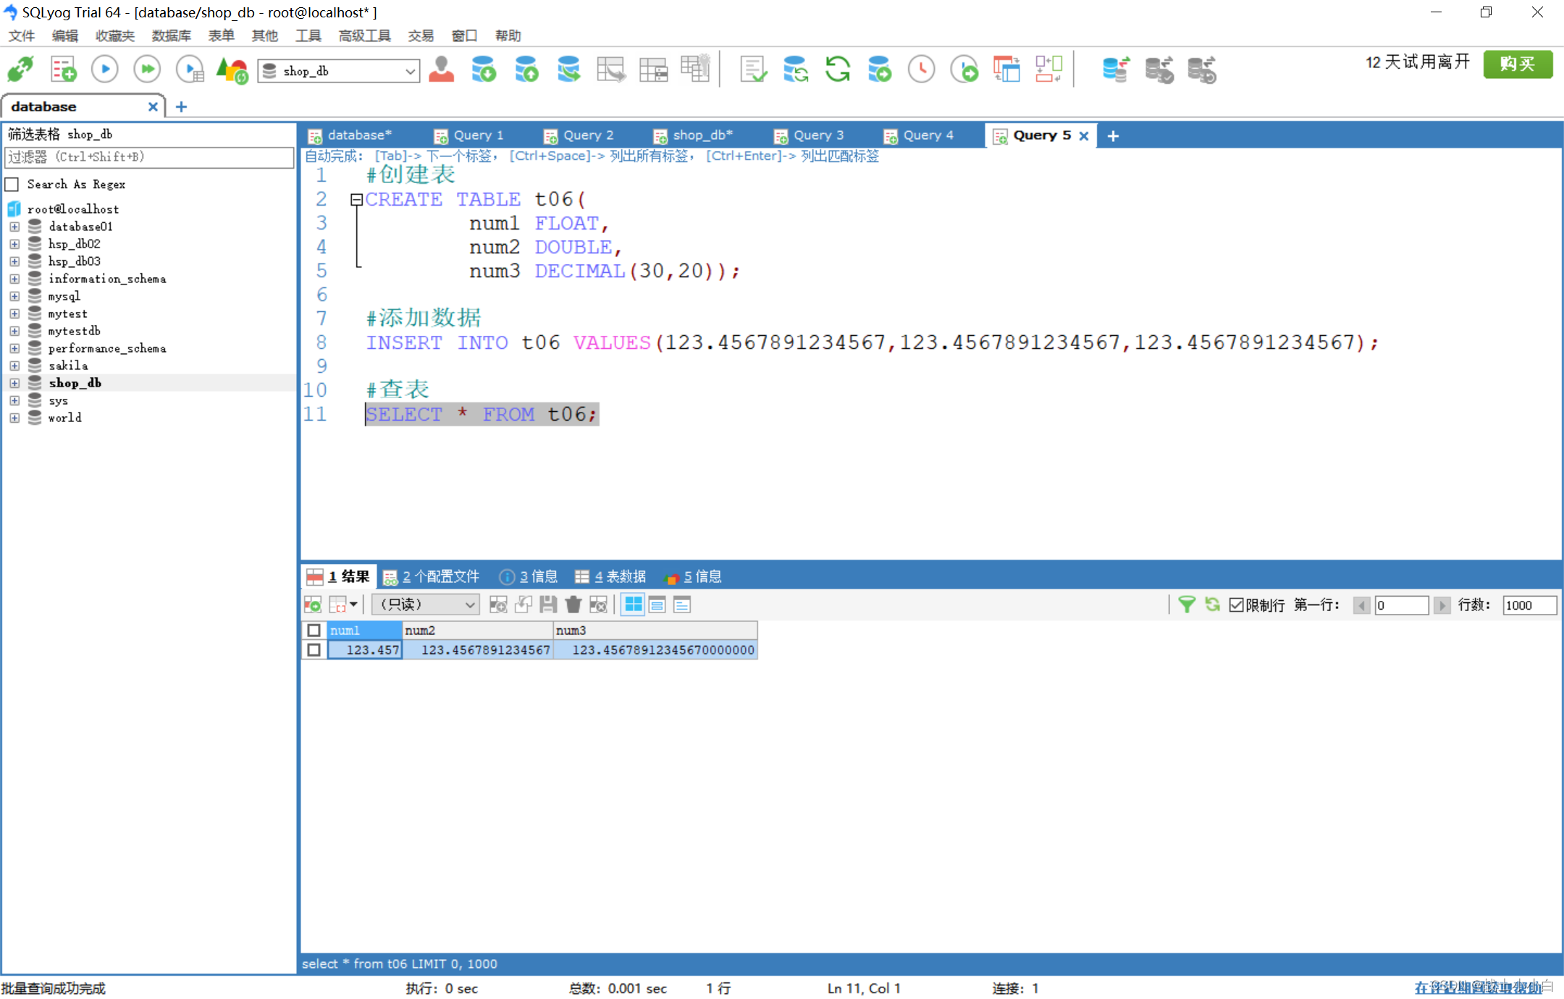Execute current query play icon
Viewport: 1564px width, 999px height.
click(105, 70)
